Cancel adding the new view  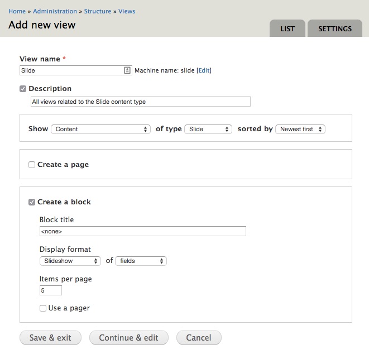coord(199,338)
